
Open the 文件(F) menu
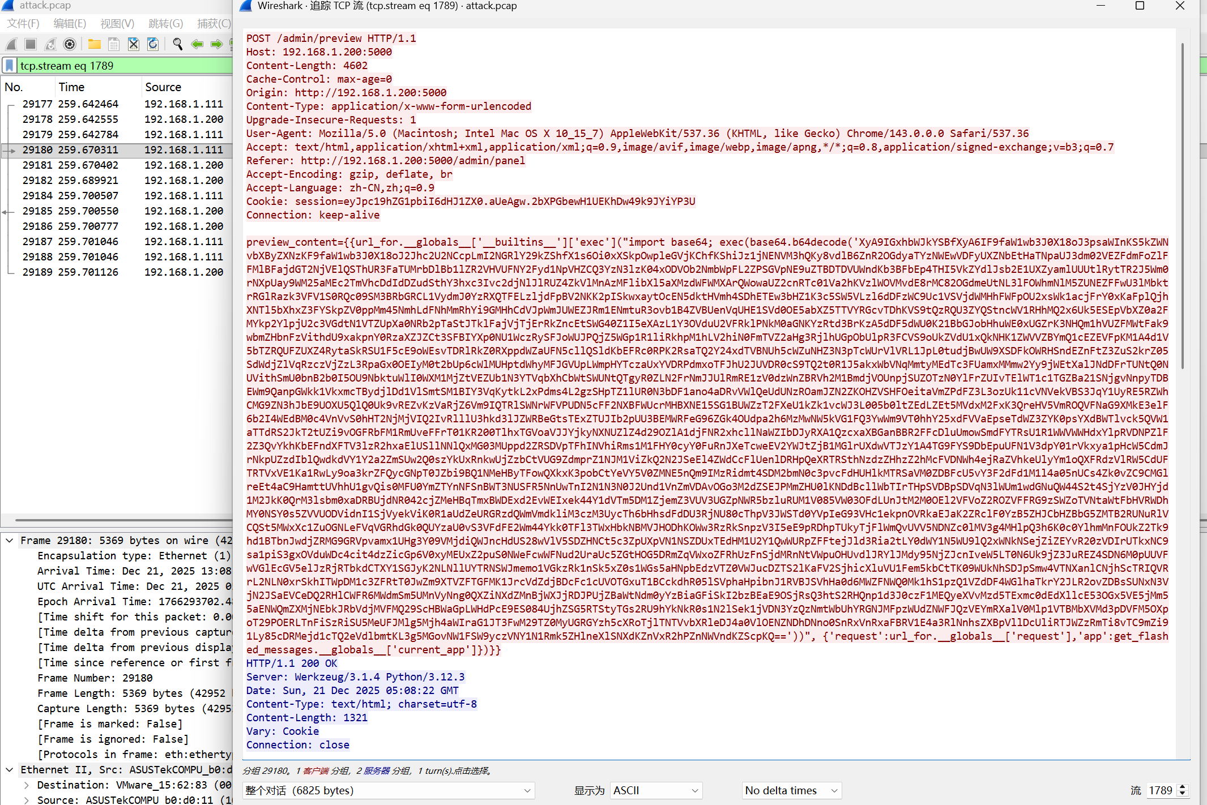pos(23,23)
